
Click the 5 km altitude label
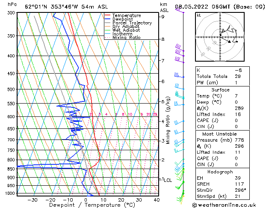click(163, 101)
